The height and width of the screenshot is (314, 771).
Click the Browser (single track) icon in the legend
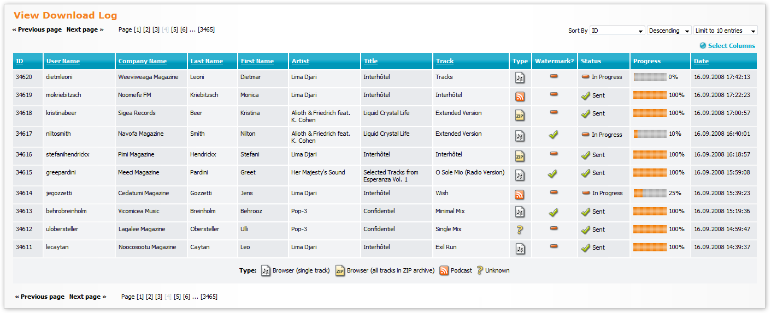[266, 270]
